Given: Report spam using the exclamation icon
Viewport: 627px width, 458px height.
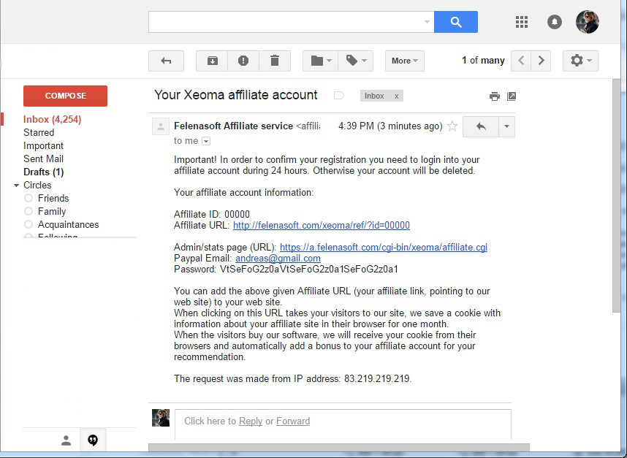Looking at the screenshot, I should click(x=243, y=61).
